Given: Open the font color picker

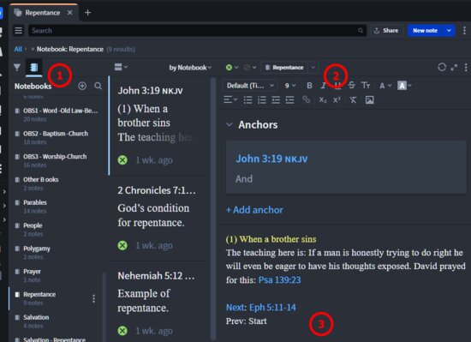Looking at the screenshot, I should [385, 86].
